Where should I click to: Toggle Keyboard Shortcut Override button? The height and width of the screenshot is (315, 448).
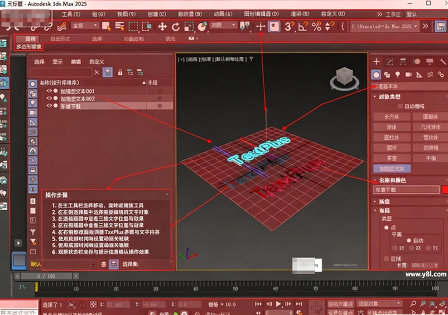(274, 27)
